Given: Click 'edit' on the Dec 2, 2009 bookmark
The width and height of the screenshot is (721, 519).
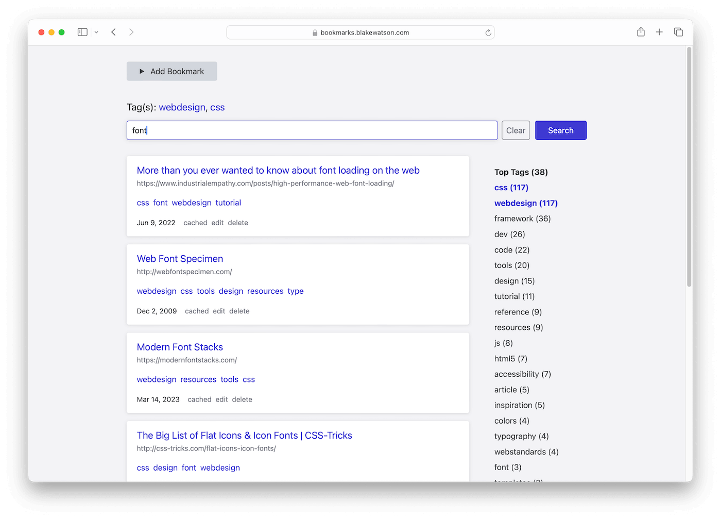Looking at the screenshot, I should tap(219, 311).
